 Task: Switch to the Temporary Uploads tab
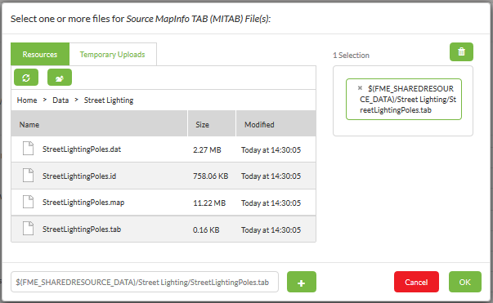pyautogui.click(x=113, y=55)
